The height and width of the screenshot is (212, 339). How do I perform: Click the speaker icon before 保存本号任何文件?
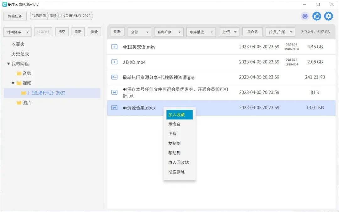125,89
